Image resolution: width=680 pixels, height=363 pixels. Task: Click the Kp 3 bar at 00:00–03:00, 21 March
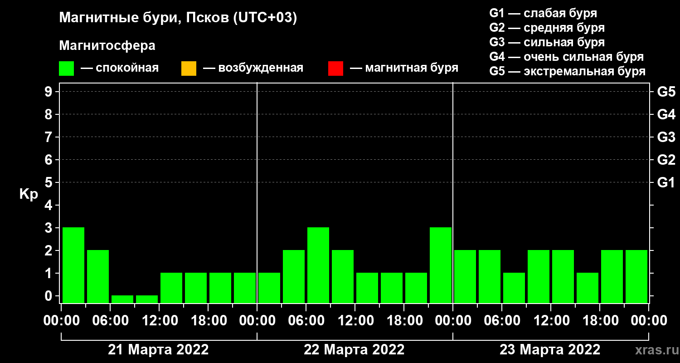point(73,265)
